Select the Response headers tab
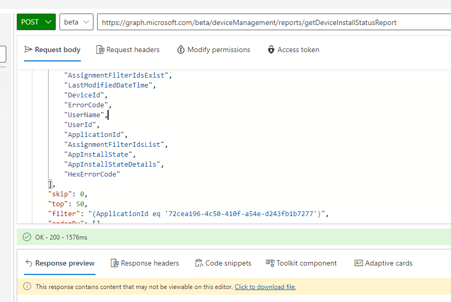Viewport: 451px width, 302px height. click(145, 263)
